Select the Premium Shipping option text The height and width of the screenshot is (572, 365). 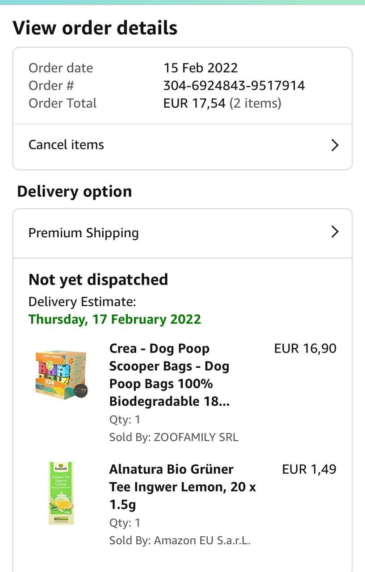coord(84,233)
